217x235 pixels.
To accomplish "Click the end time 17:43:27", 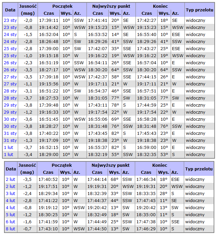I will 147,48.
